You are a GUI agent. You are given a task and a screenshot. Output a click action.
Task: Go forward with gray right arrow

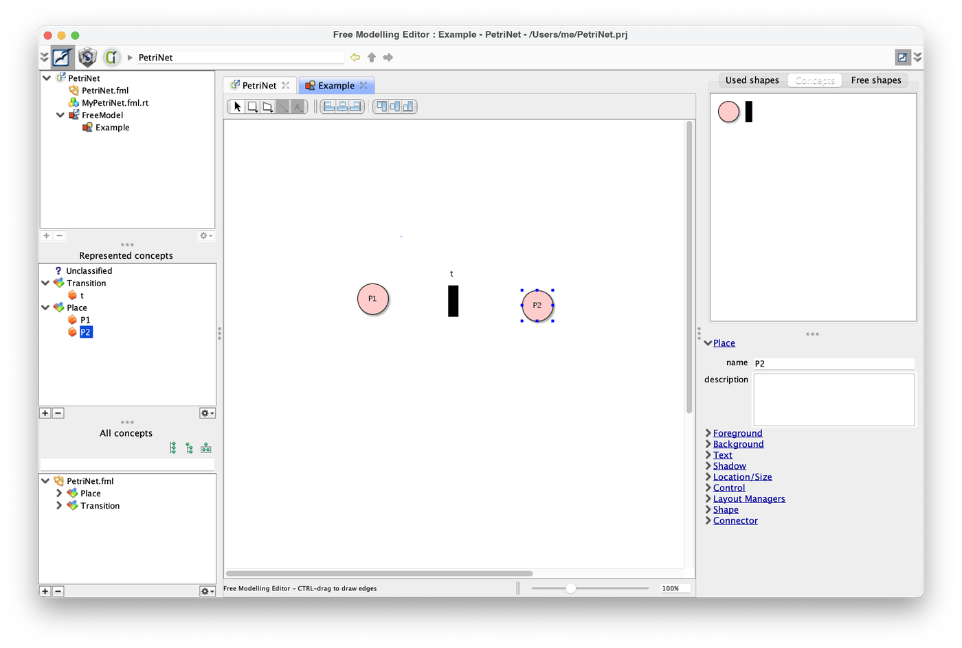[x=388, y=58]
